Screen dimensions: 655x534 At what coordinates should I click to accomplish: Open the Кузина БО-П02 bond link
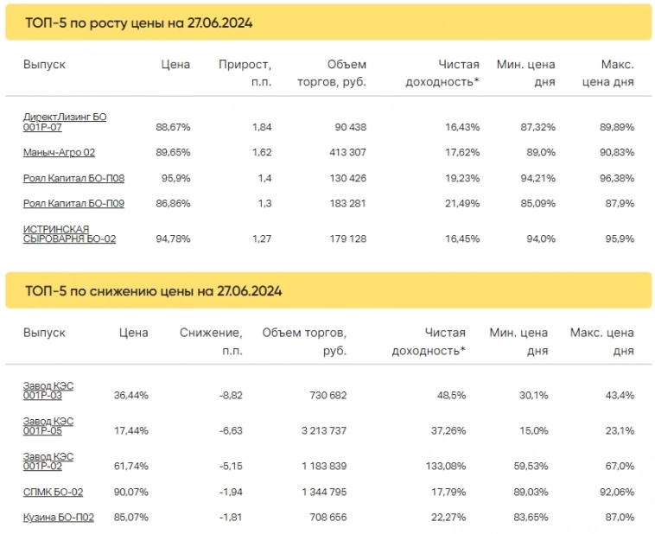point(58,518)
